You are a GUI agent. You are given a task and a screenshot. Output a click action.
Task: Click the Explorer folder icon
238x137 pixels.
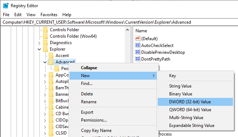[x=45, y=49]
